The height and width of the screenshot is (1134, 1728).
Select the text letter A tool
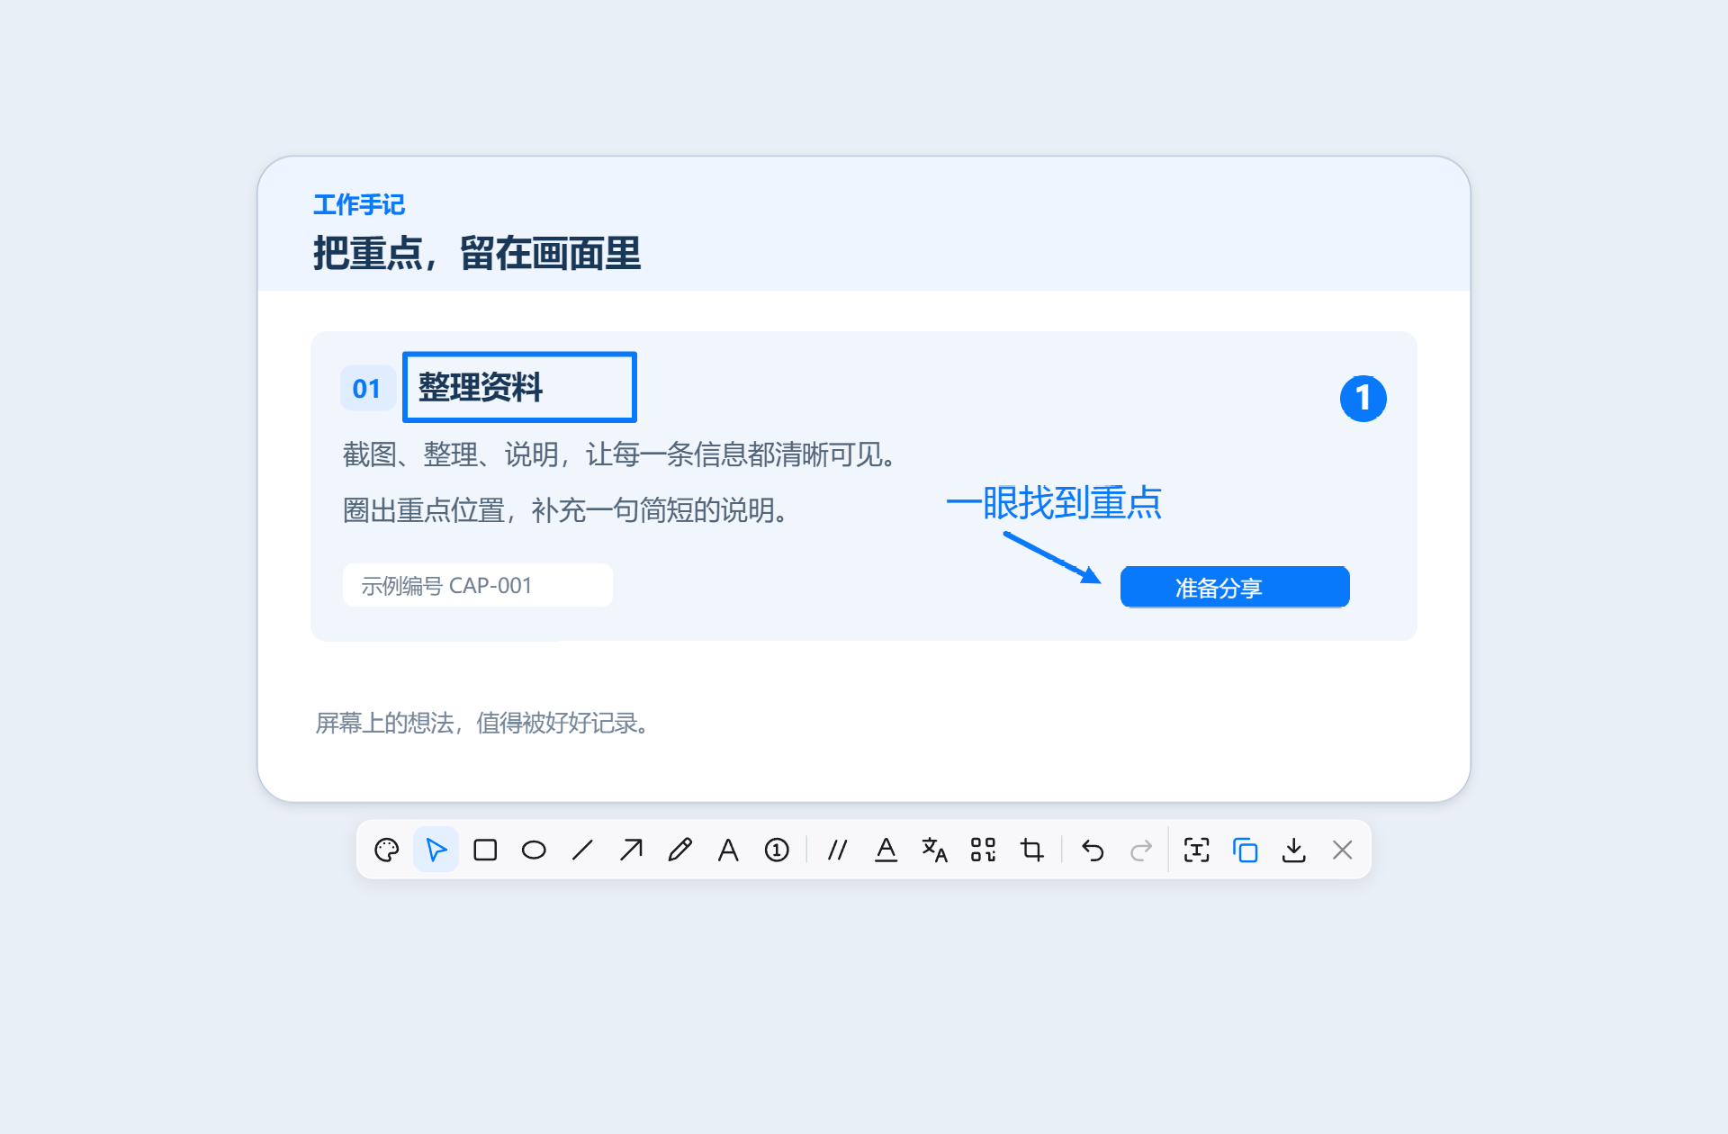tap(728, 850)
